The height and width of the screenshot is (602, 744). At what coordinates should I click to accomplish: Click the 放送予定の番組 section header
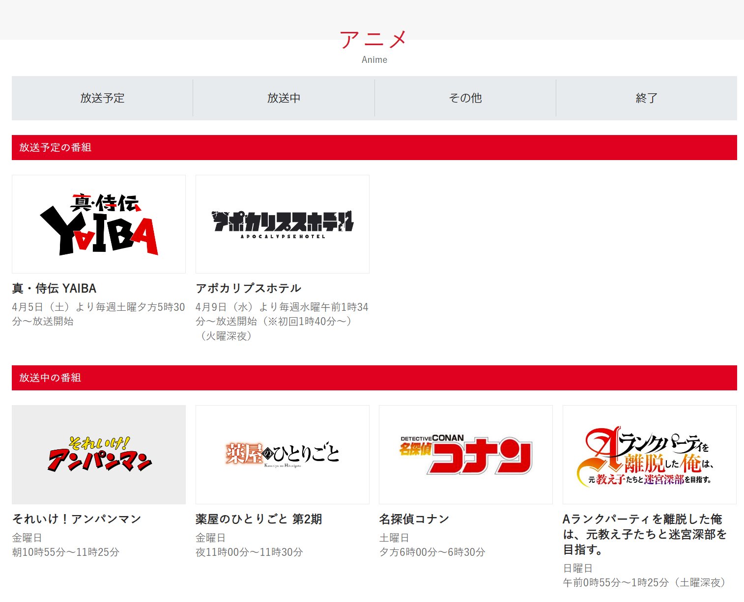click(x=374, y=147)
